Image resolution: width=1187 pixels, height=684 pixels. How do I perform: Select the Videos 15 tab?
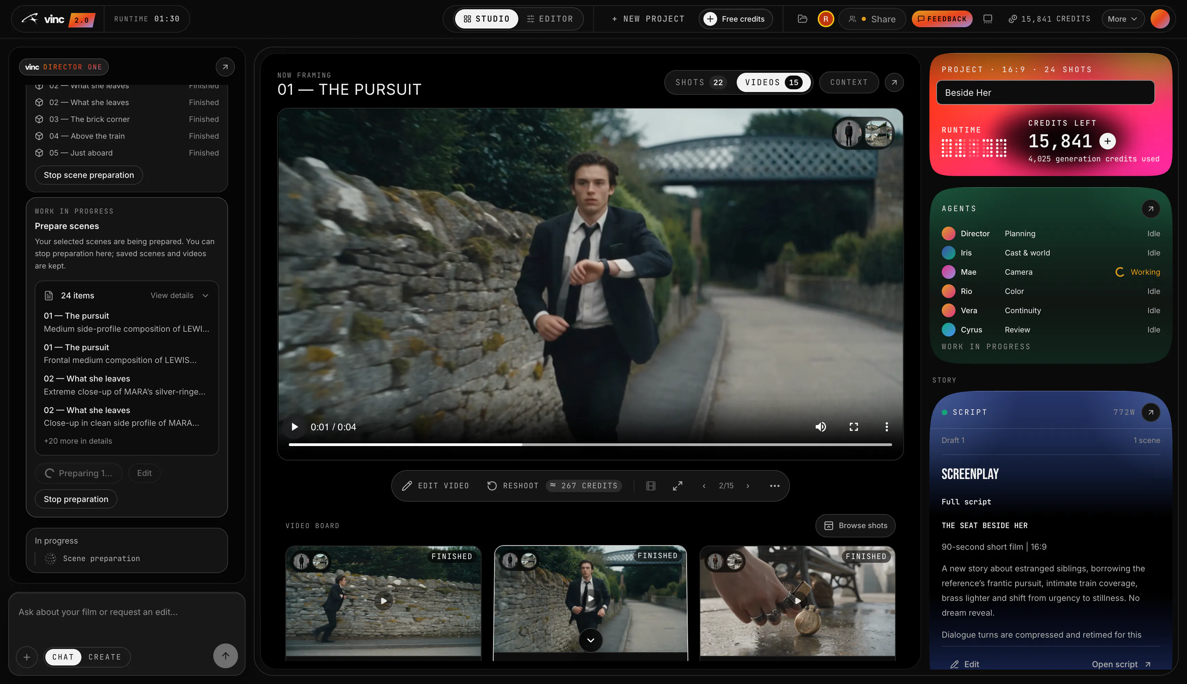click(x=773, y=82)
